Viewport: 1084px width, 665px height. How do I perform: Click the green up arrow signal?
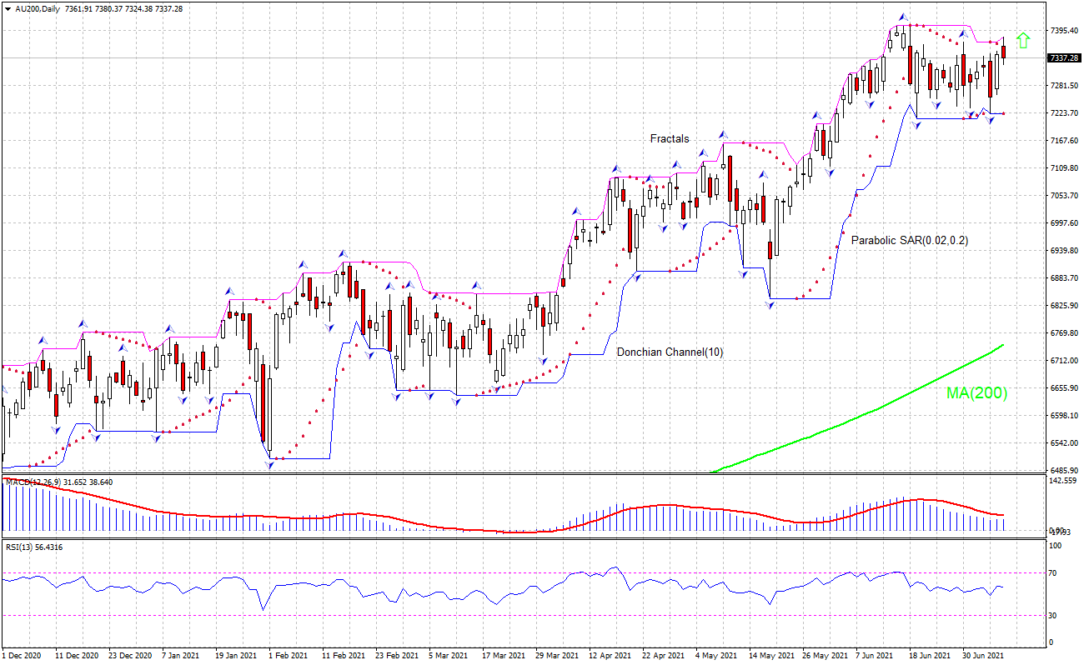1023,40
